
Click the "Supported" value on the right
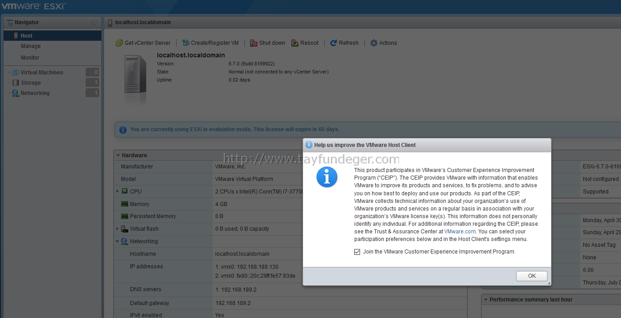point(596,192)
